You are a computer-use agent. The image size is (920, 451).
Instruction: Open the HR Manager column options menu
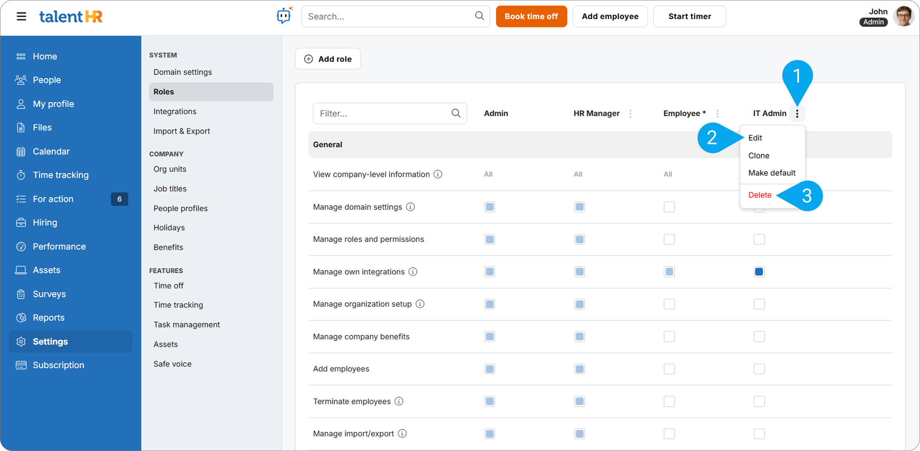click(x=630, y=113)
